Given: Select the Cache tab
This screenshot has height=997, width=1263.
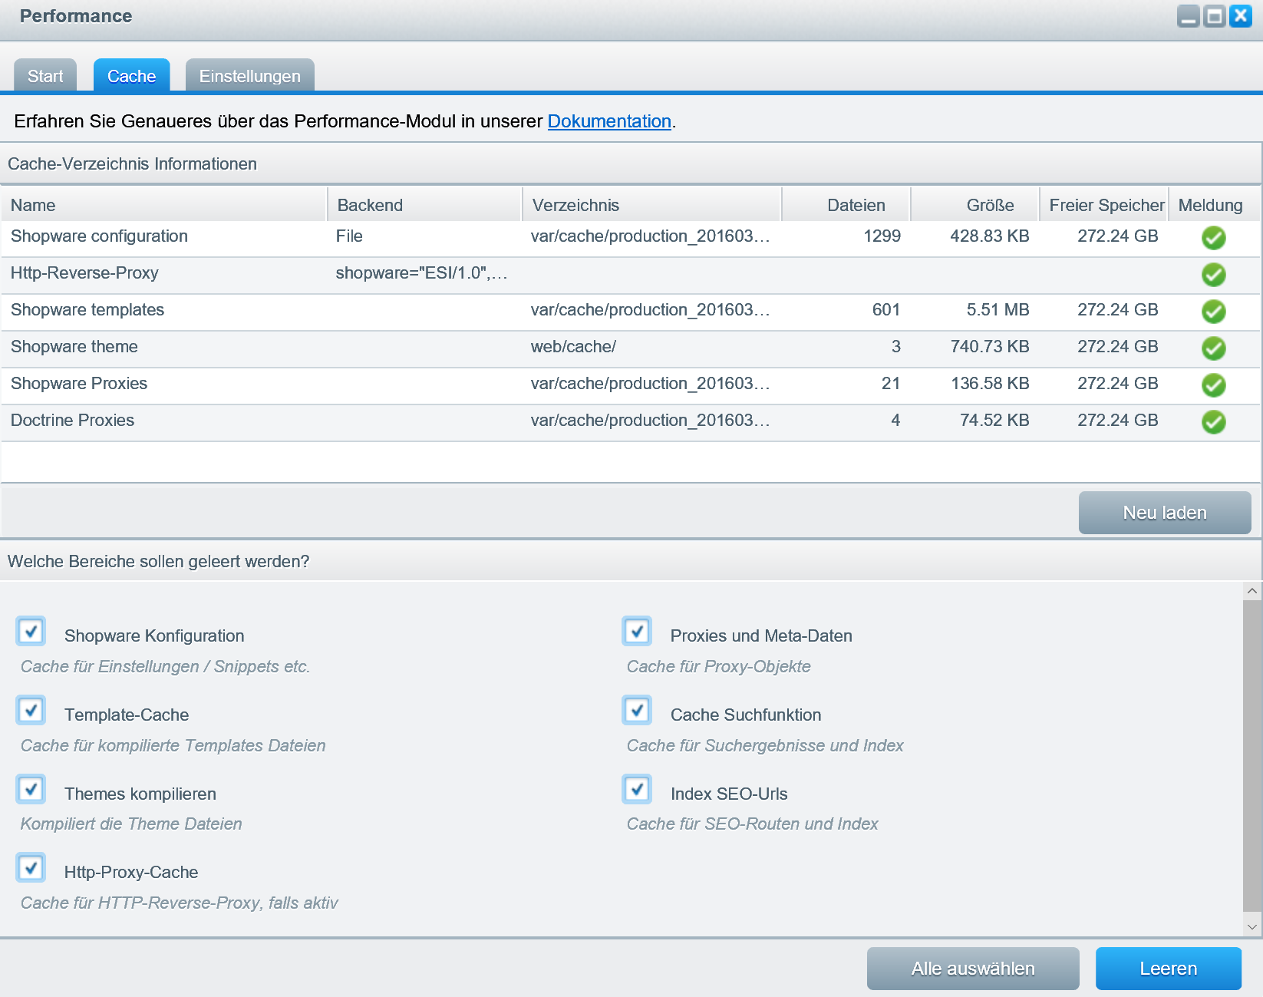Looking at the screenshot, I should [x=132, y=75].
